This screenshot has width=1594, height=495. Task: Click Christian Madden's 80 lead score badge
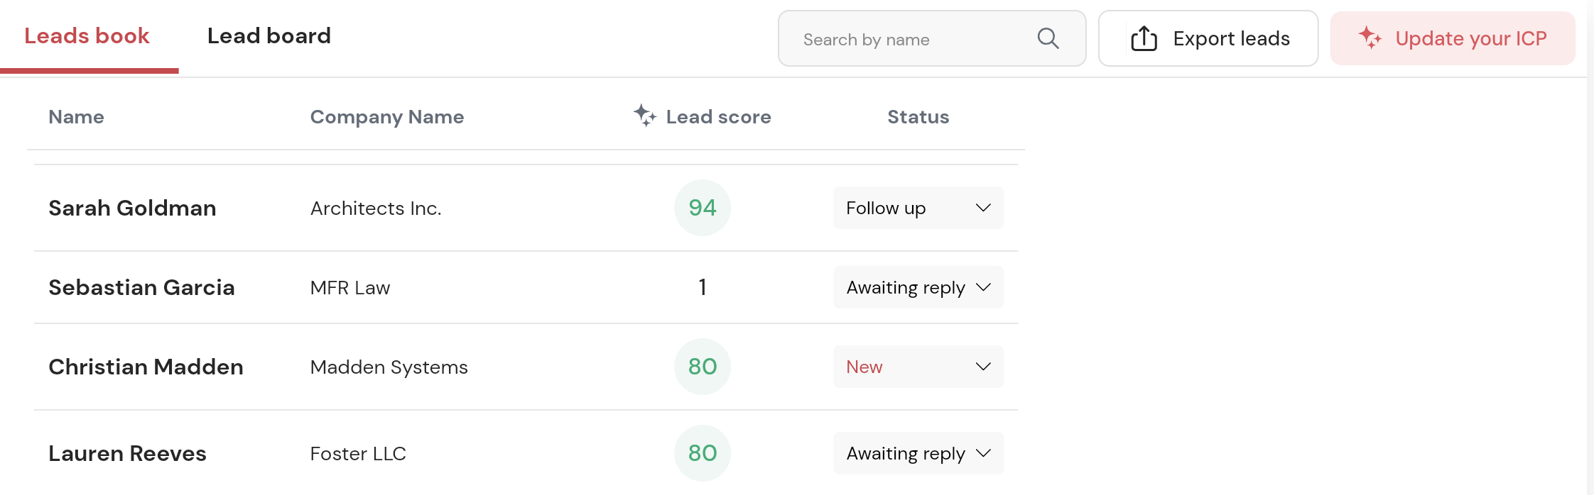[x=702, y=367]
